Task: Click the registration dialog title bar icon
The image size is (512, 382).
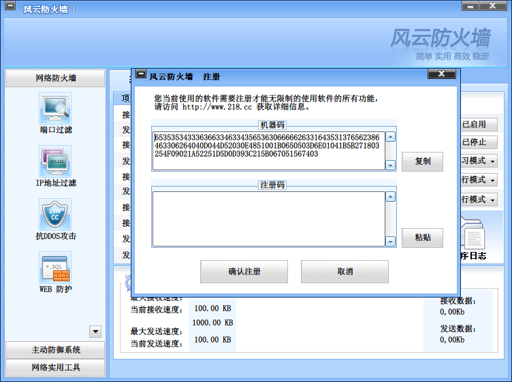Action: pyautogui.click(x=140, y=76)
